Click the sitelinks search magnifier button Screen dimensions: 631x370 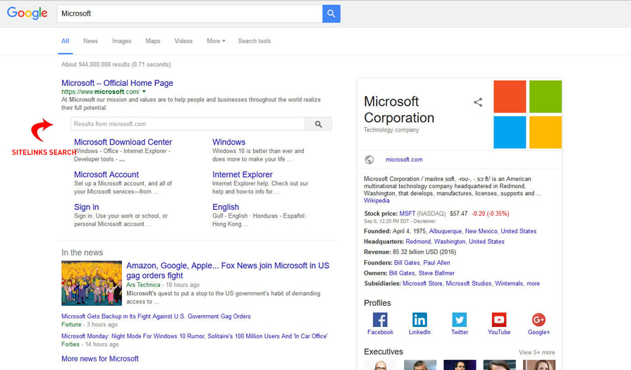click(318, 124)
